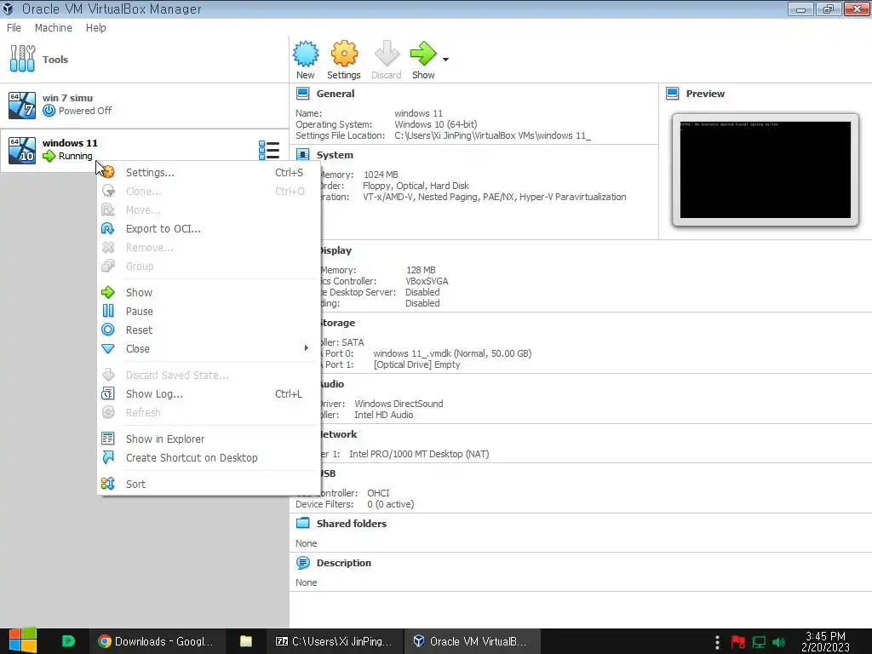Viewport: 872px width, 654px height.
Task: Select the win 7 simu machine
Action: pos(144,105)
